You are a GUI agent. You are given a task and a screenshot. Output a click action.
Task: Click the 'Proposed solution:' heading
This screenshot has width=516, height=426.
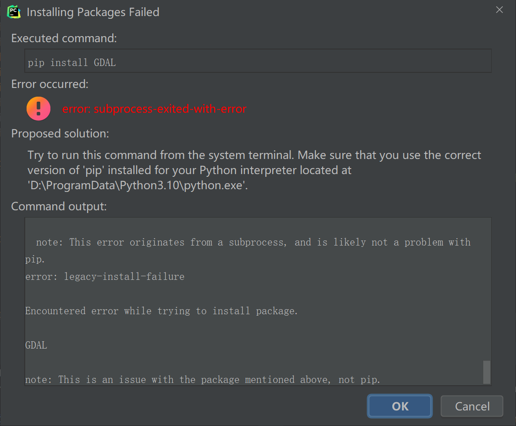[60, 134]
